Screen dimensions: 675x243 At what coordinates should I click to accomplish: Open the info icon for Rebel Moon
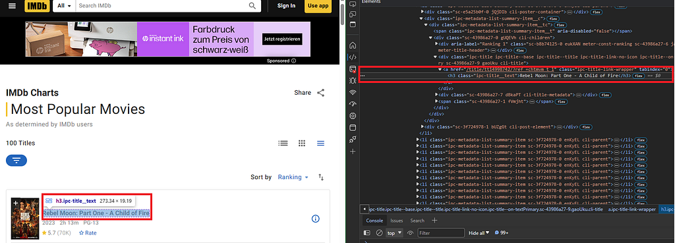pyautogui.click(x=315, y=219)
